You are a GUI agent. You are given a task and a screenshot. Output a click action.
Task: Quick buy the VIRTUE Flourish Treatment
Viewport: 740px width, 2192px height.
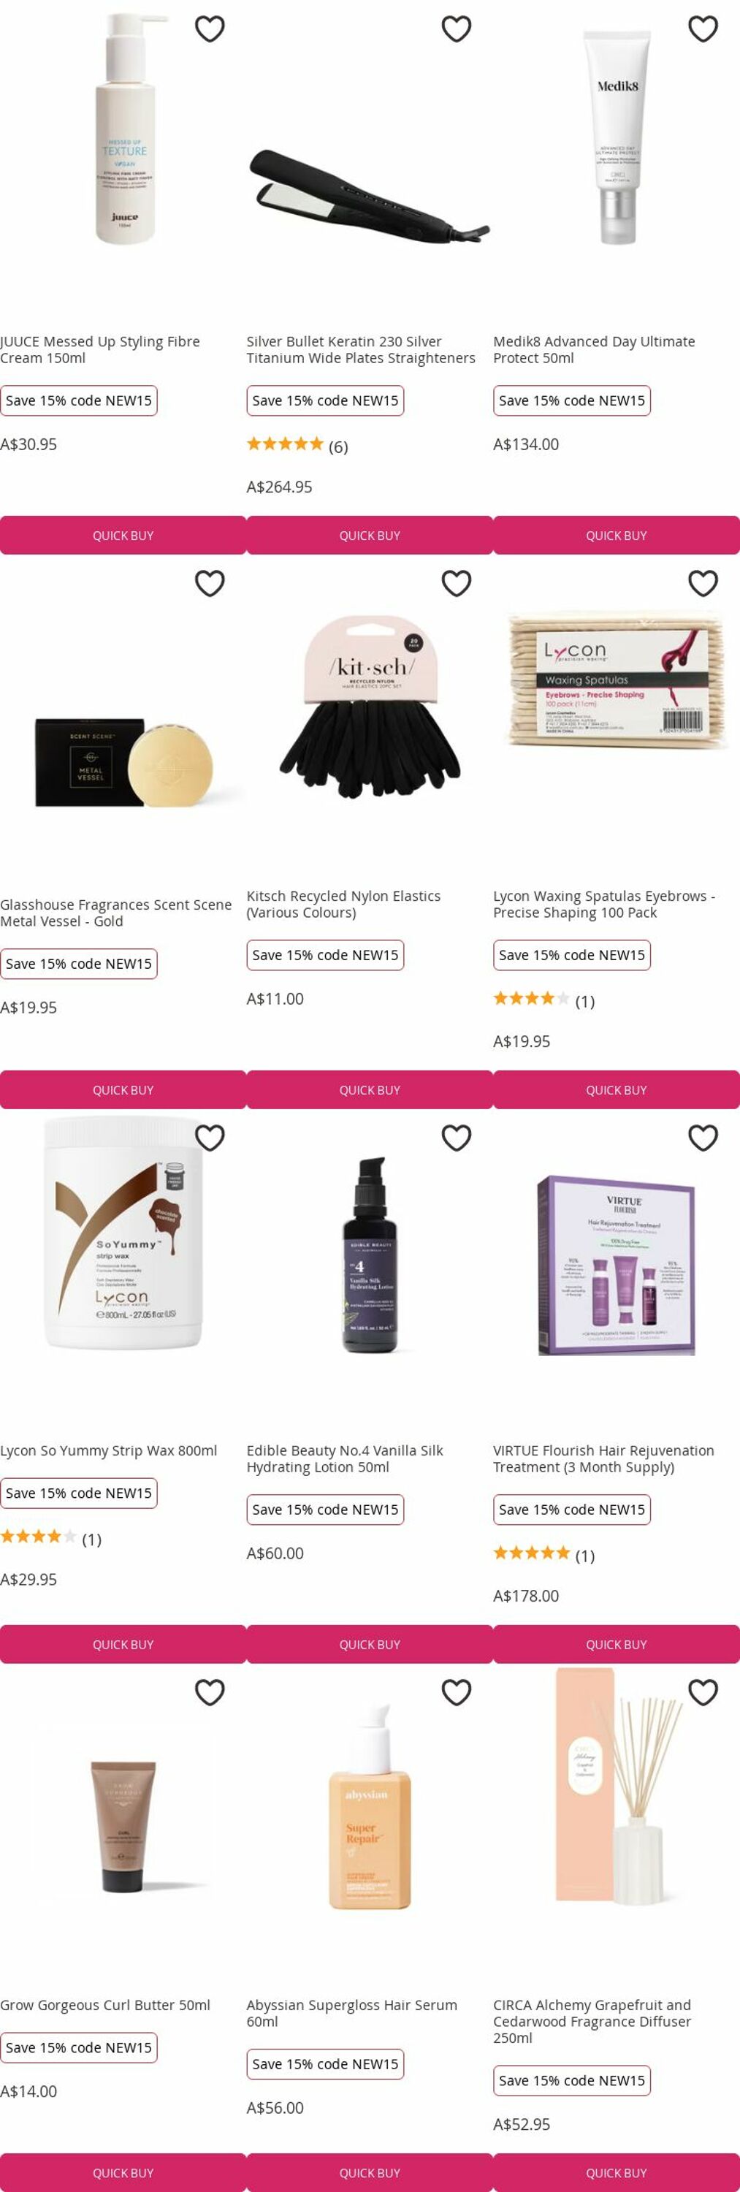click(617, 1645)
